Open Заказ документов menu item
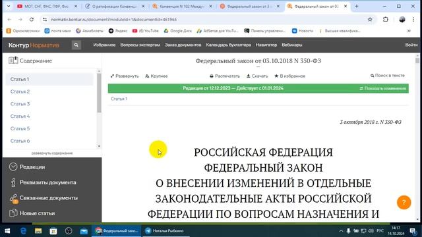 pos(183,45)
